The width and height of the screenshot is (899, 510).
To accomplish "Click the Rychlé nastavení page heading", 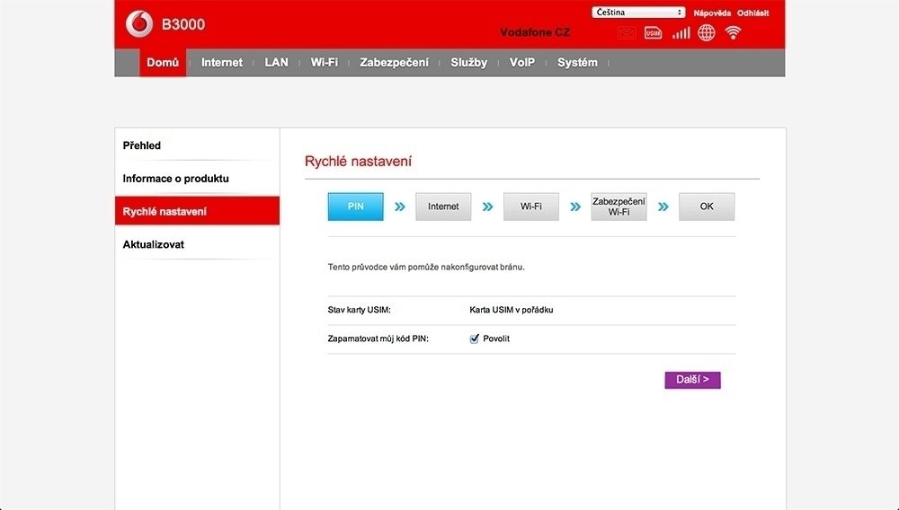I will point(358,162).
